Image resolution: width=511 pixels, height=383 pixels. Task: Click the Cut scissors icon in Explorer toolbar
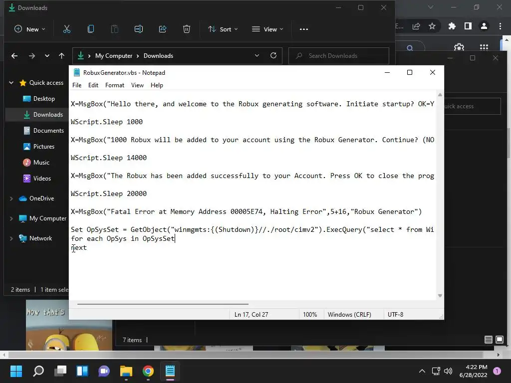[67, 29]
